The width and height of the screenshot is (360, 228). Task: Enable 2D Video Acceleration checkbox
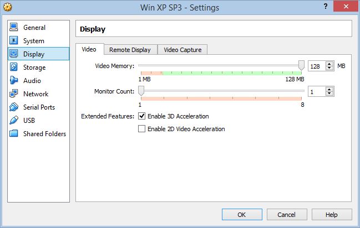pos(141,129)
